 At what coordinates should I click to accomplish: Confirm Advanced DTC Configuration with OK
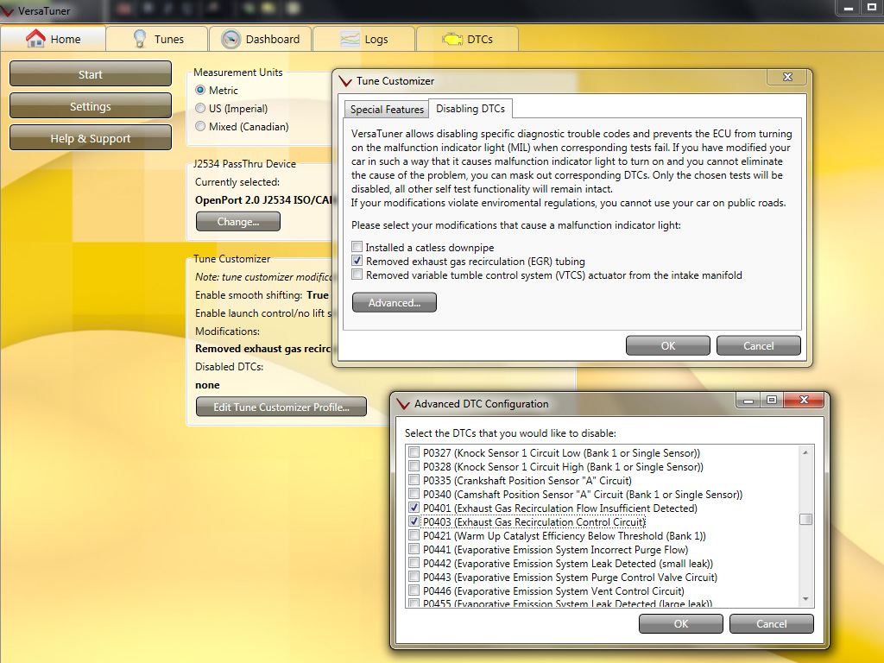pos(680,623)
